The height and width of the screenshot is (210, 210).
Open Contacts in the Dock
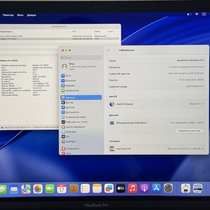pos(74,188)
